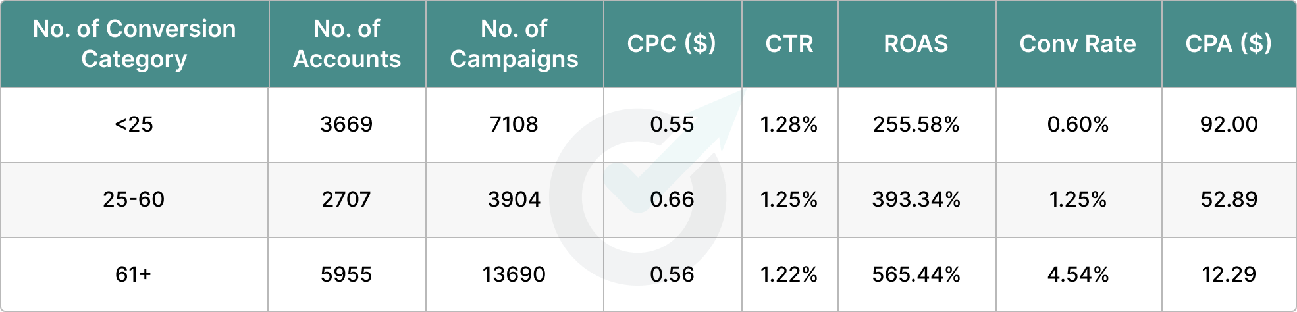Select the CPC ($) column header
The width and height of the screenshot is (1297, 312).
(672, 43)
